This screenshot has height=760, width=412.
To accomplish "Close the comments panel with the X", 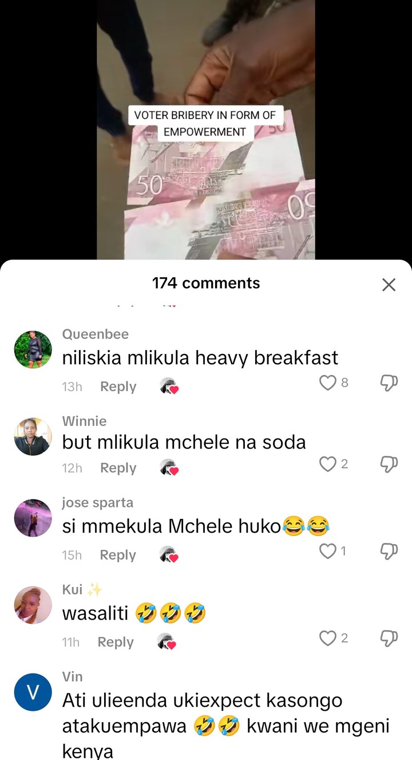I will click(389, 285).
